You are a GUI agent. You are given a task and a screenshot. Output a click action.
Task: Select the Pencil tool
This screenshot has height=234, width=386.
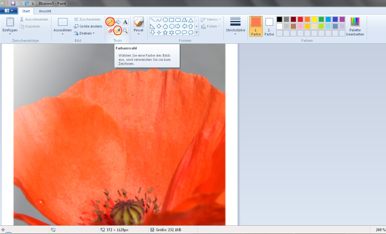click(x=110, y=22)
